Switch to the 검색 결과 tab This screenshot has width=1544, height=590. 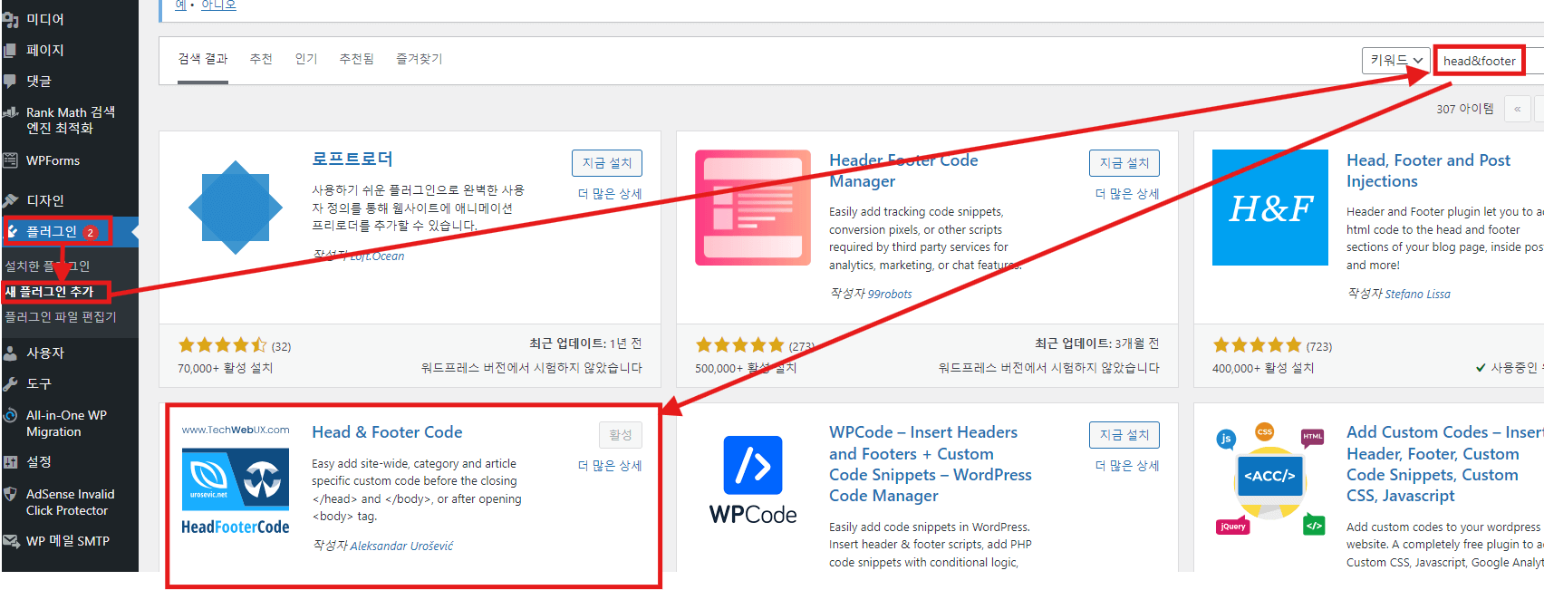(203, 59)
